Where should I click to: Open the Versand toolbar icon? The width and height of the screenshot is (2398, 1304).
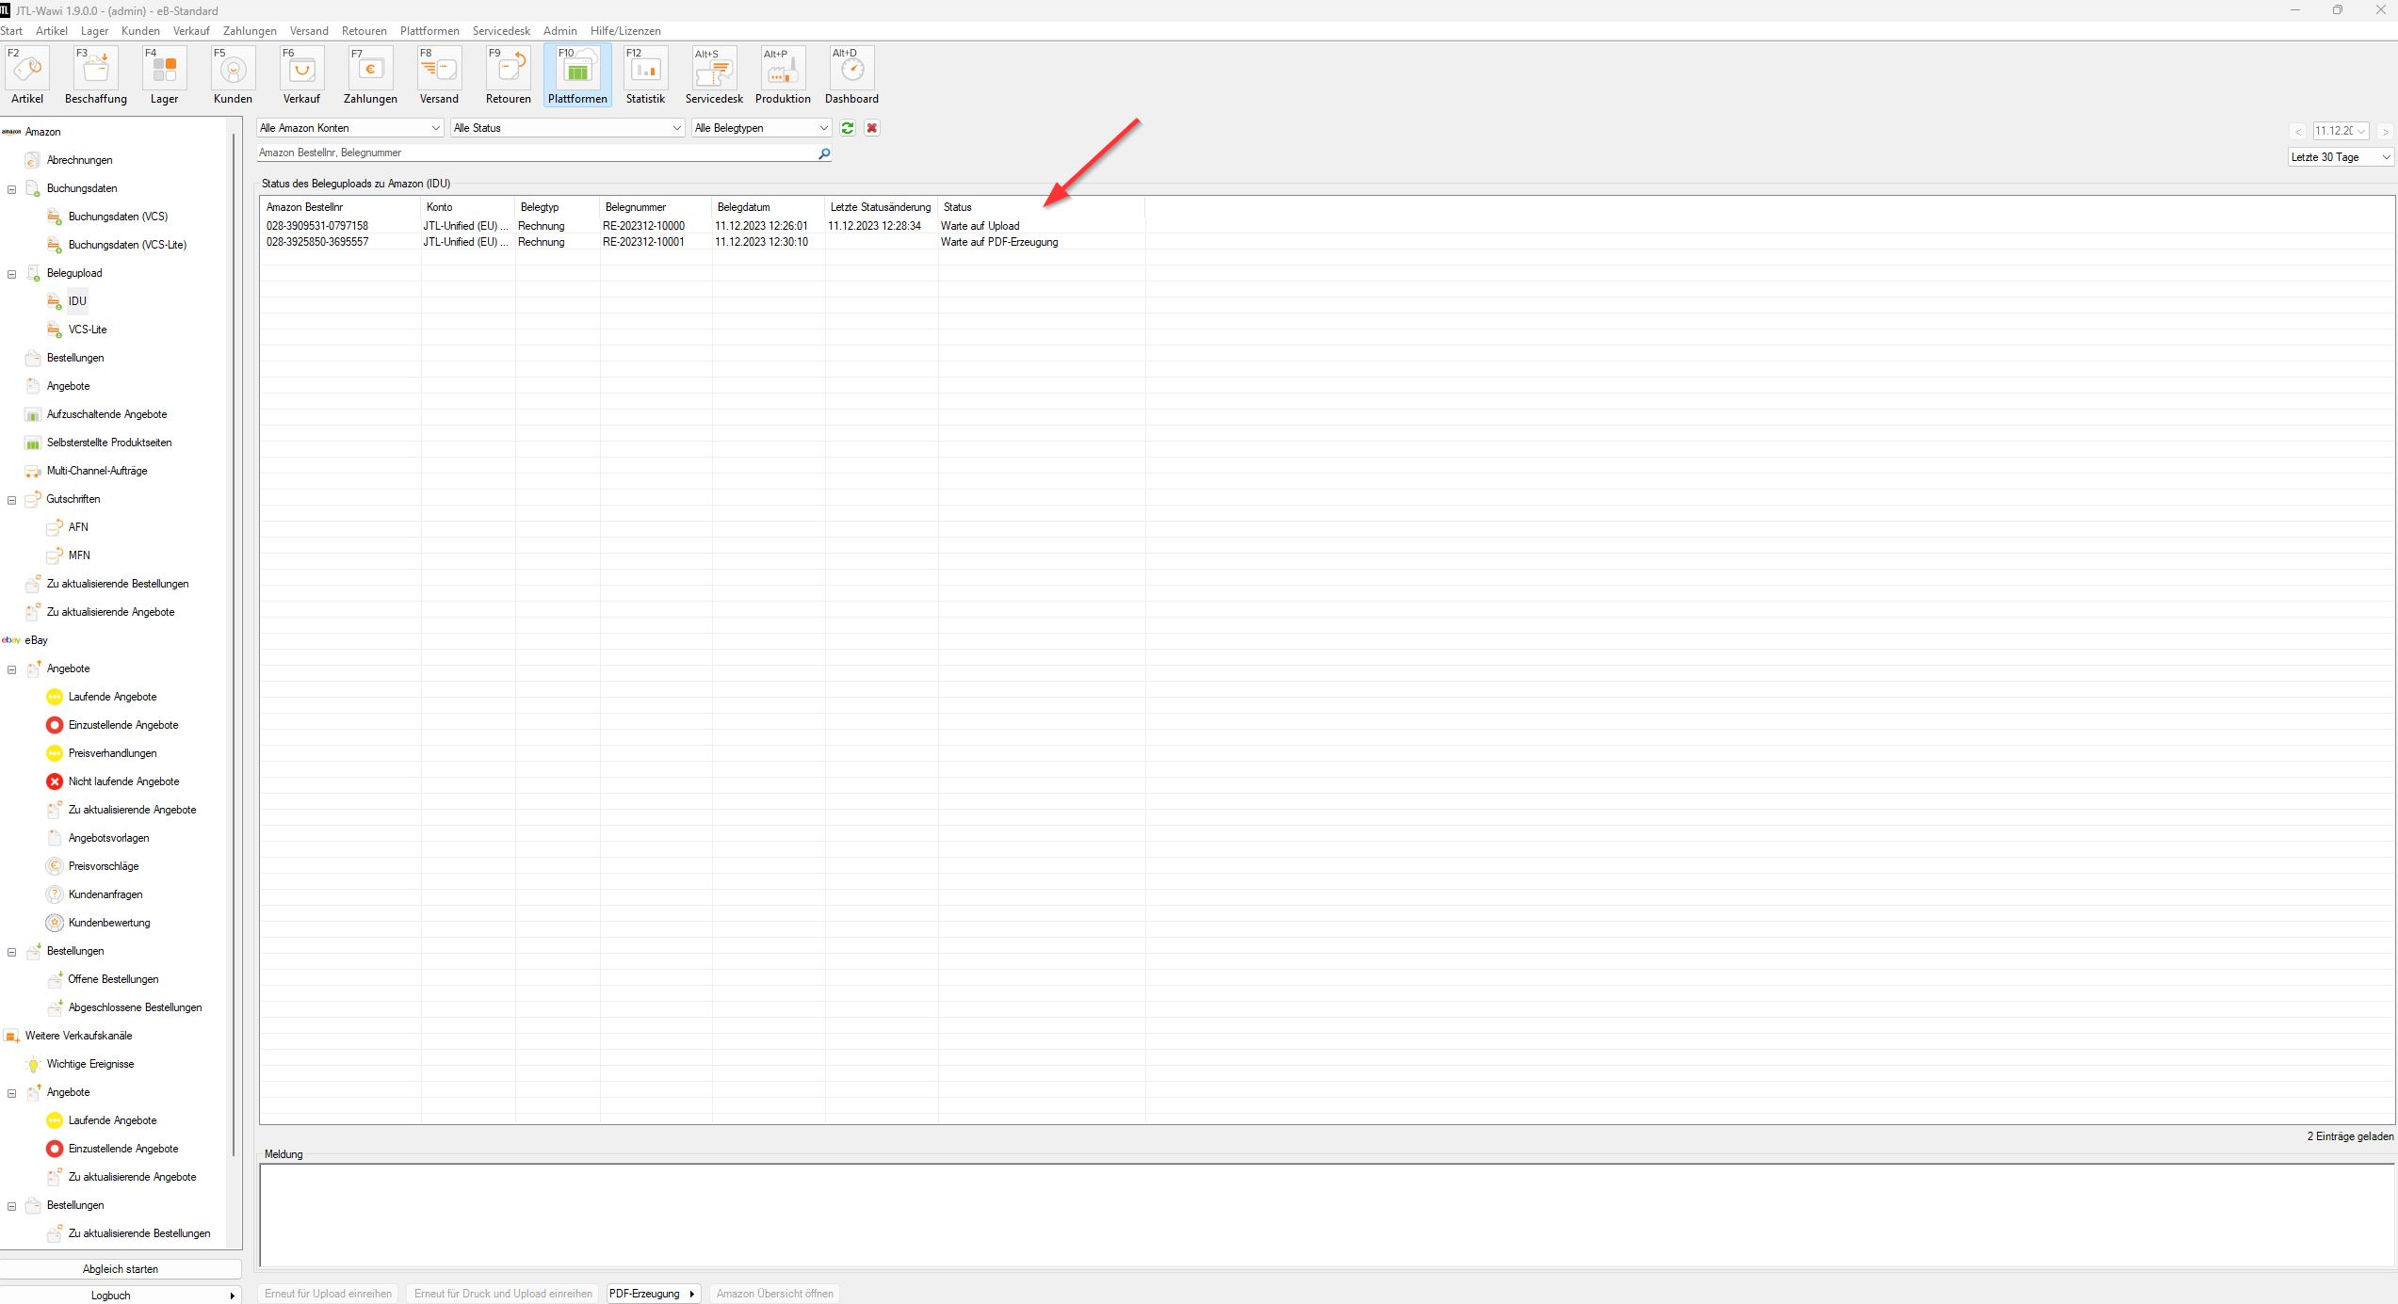(439, 74)
